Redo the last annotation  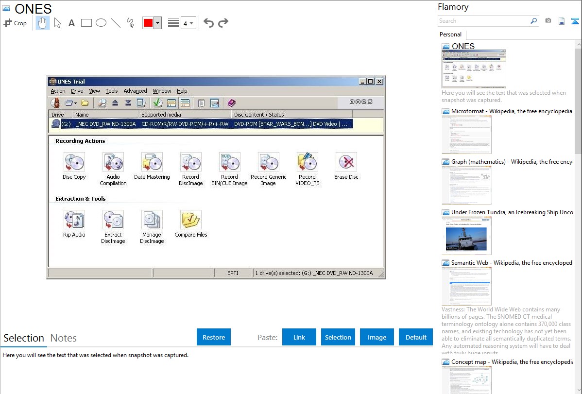click(x=223, y=23)
